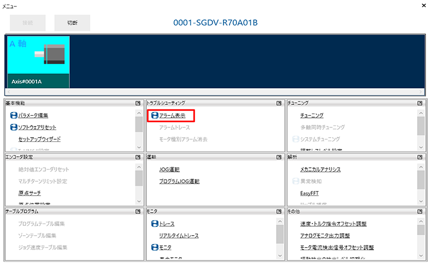Click 異常検知 entry
Viewport: 431px width, 275px height.
point(311,181)
